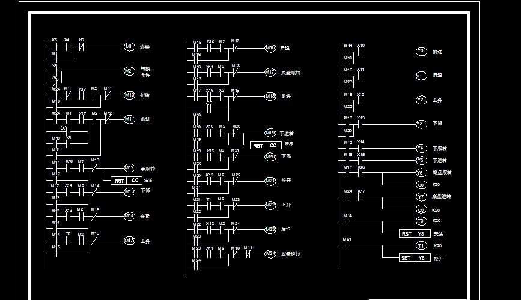521x300 pixels.
Task: Select the M20 coil symbol
Action: pos(270,157)
